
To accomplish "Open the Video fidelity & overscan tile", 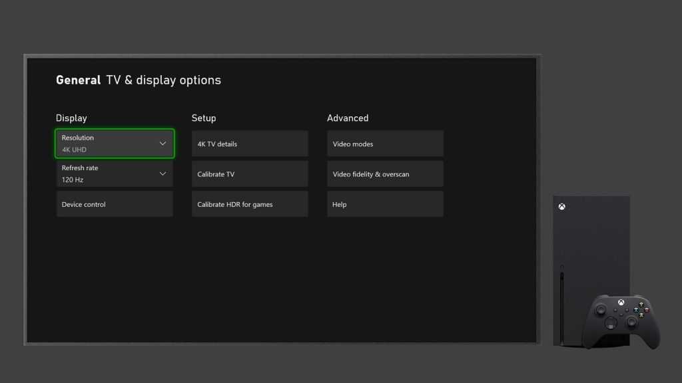I will point(385,174).
